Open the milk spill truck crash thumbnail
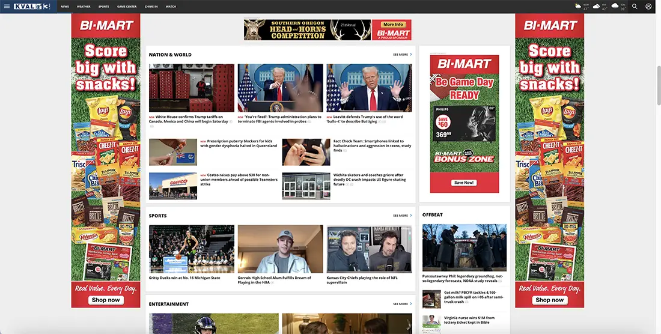661x334 pixels. [431, 300]
